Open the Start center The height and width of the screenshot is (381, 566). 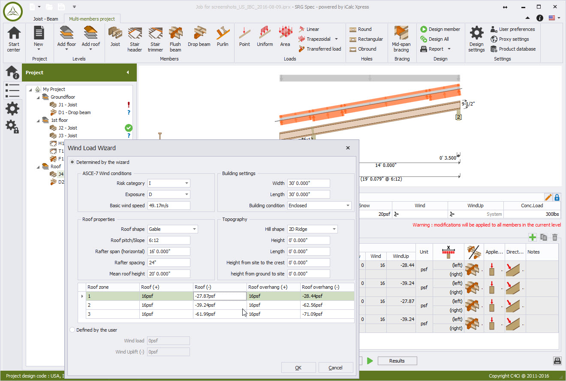coord(14,39)
